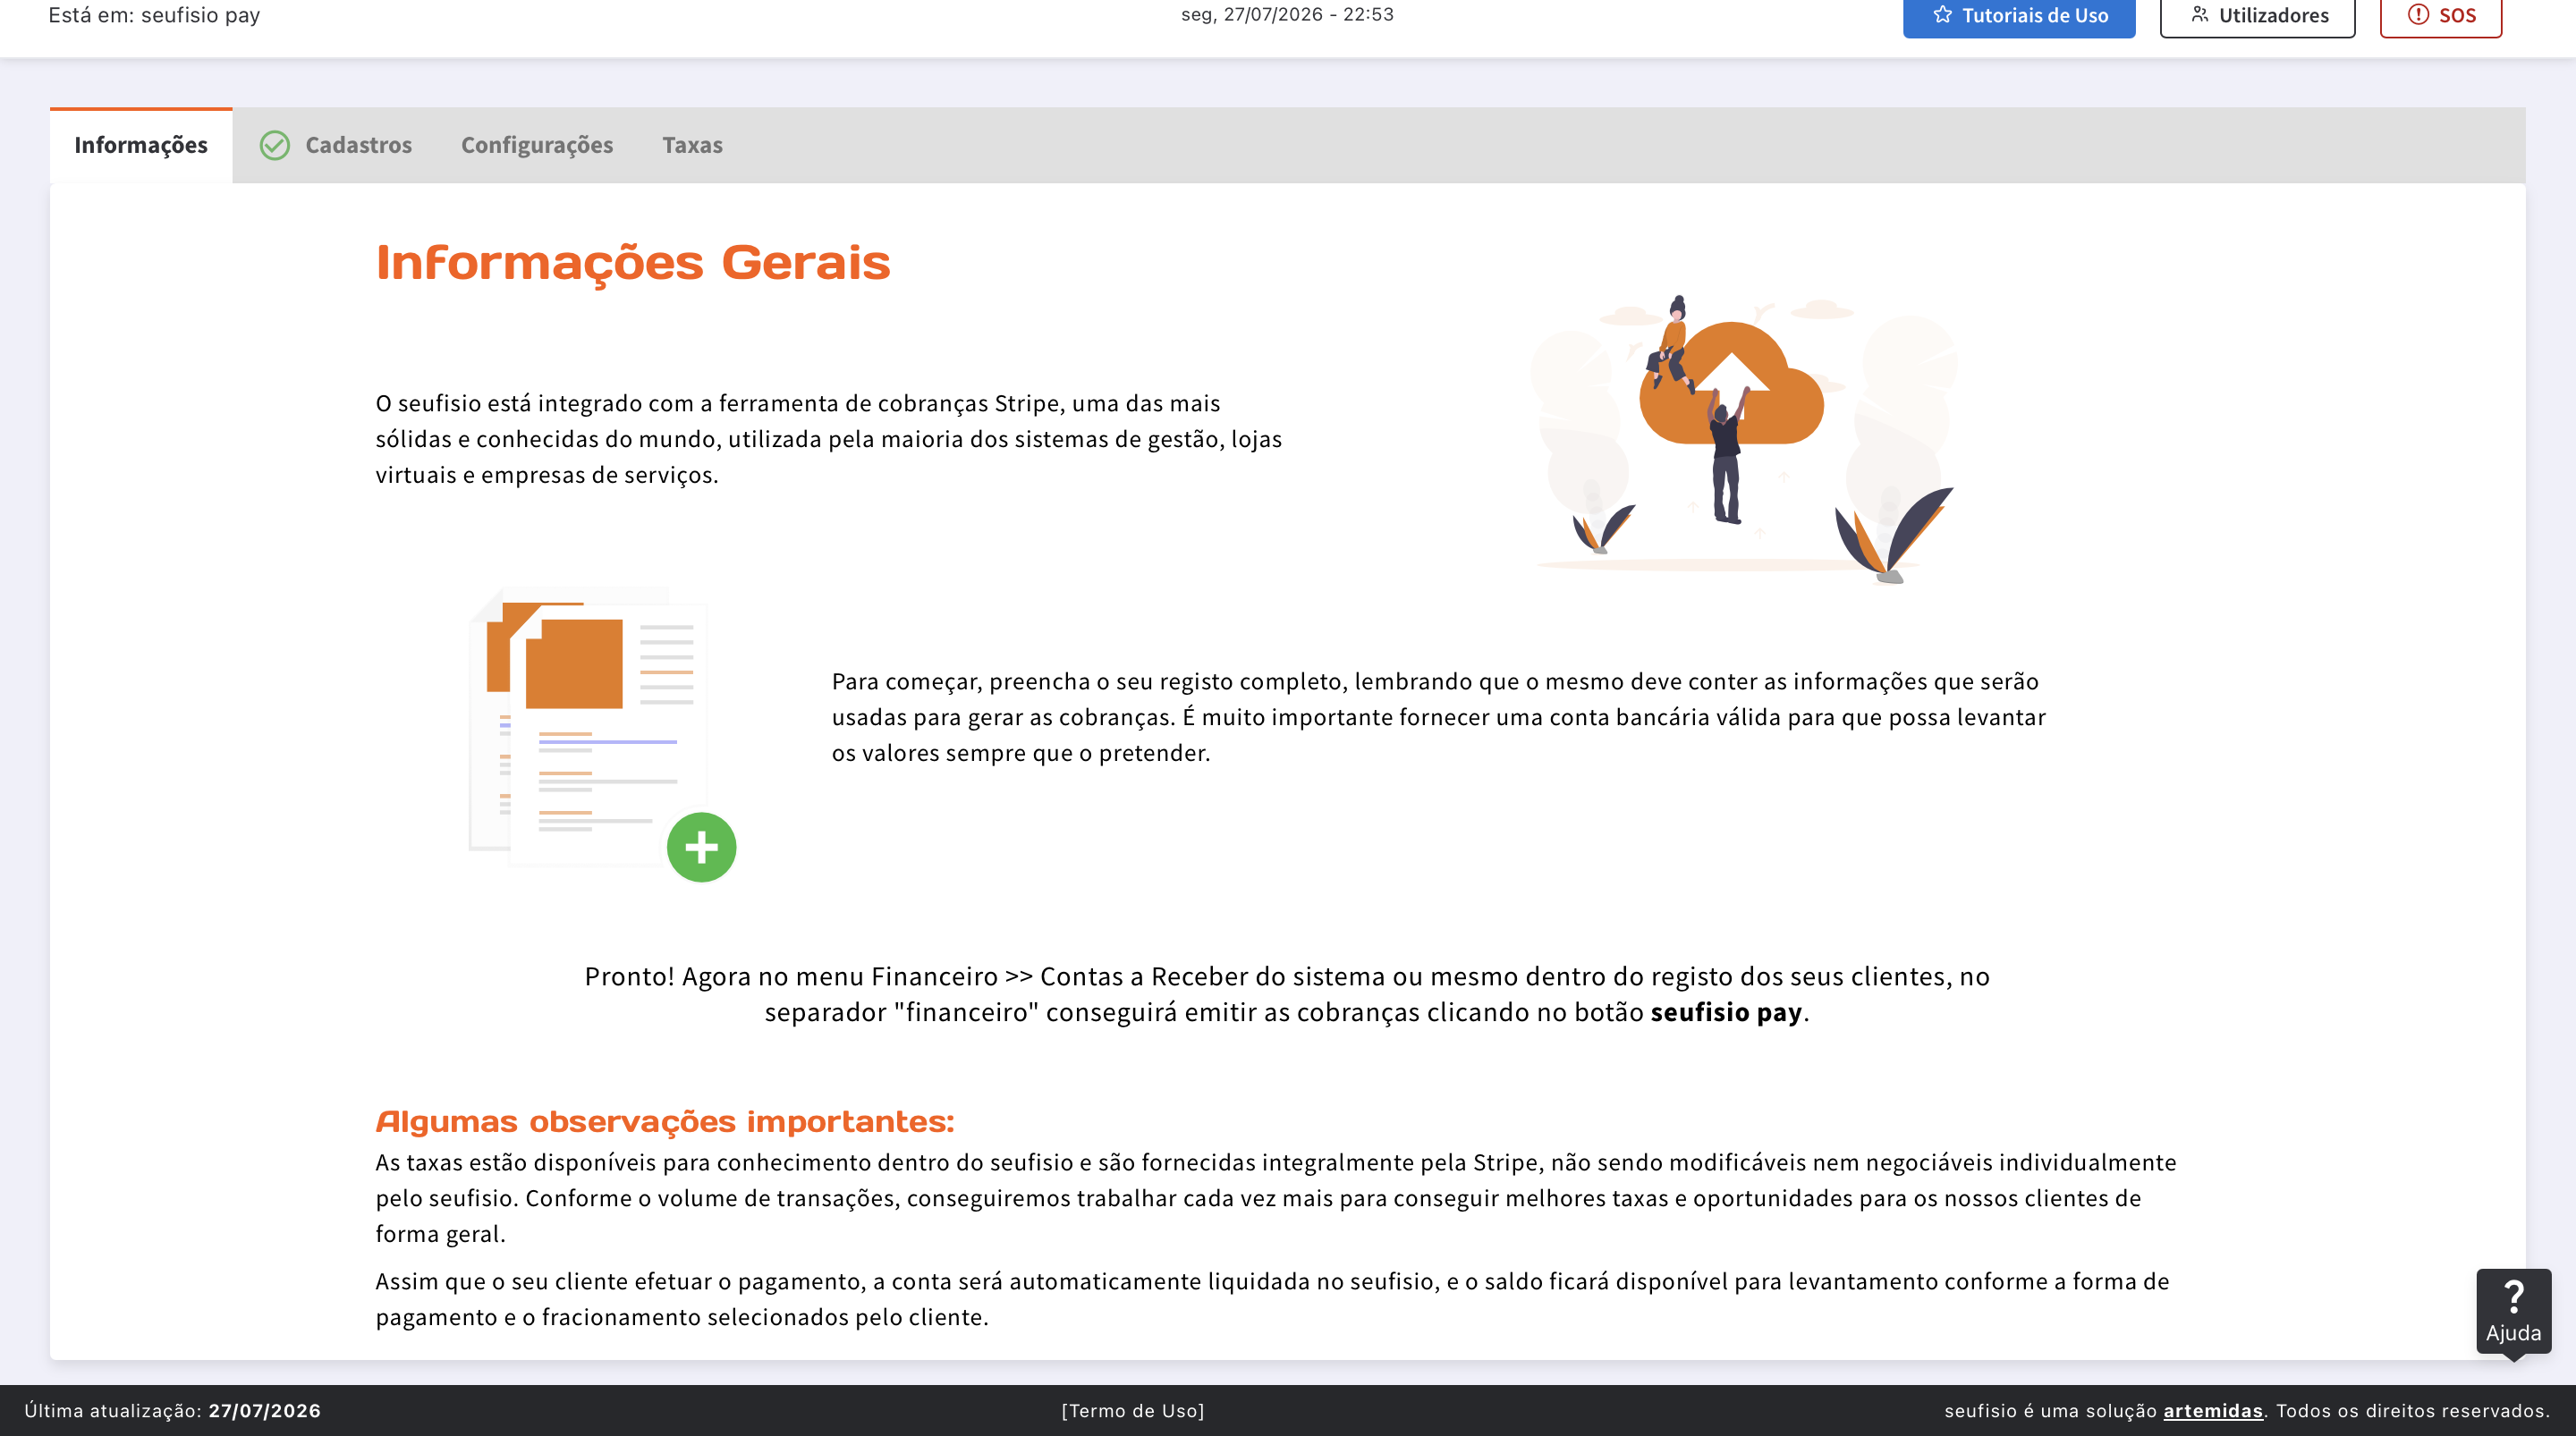2576x1436 pixels.
Task: Click the Está em: seufisio pay breadcrumb
Action: [x=154, y=15]
